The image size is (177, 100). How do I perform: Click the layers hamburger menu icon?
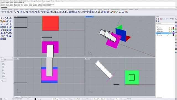(x=157, y=21)
